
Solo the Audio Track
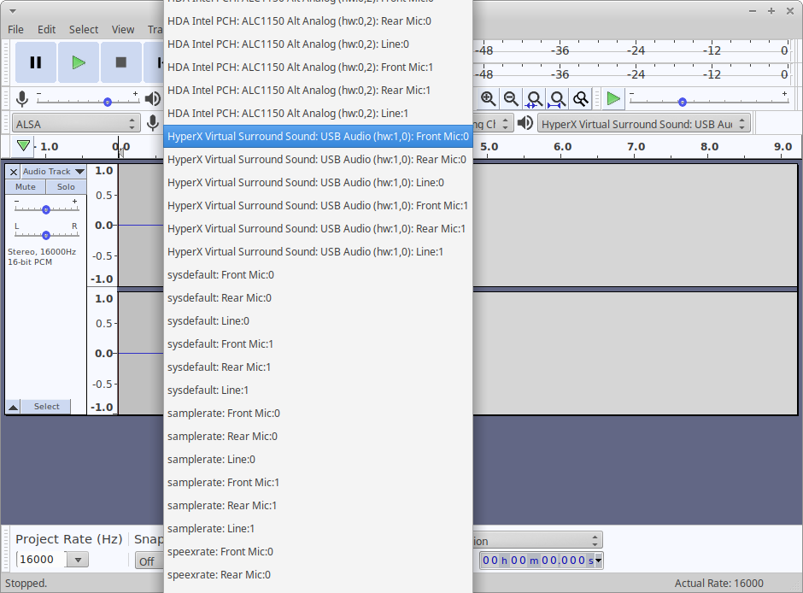(66, 186)
